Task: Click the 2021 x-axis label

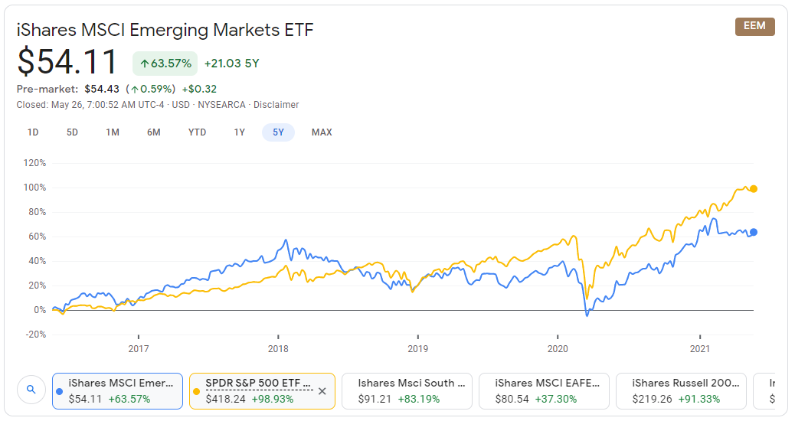Action: coord(700,348)
